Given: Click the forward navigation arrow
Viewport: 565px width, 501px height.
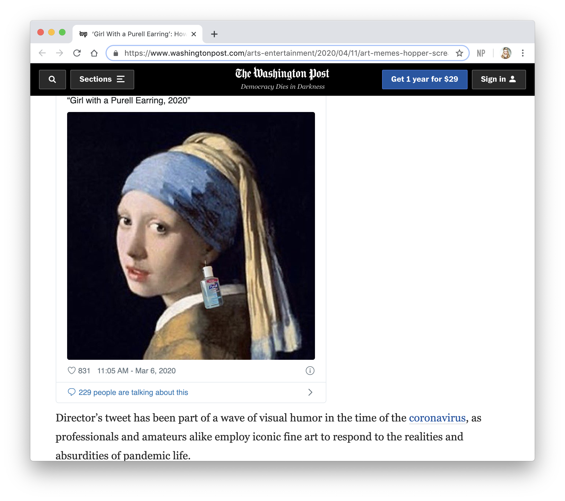Looking at the screenshot, I should coord(60,53).
